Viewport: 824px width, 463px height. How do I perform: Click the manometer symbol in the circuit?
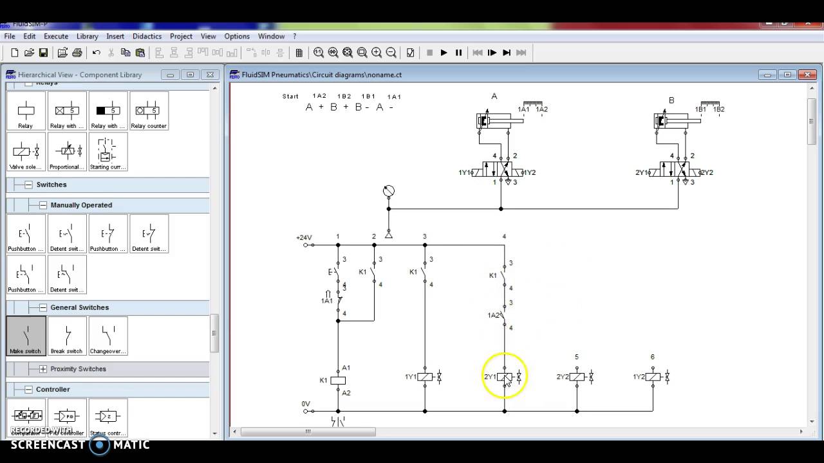(x=389, y=191)
